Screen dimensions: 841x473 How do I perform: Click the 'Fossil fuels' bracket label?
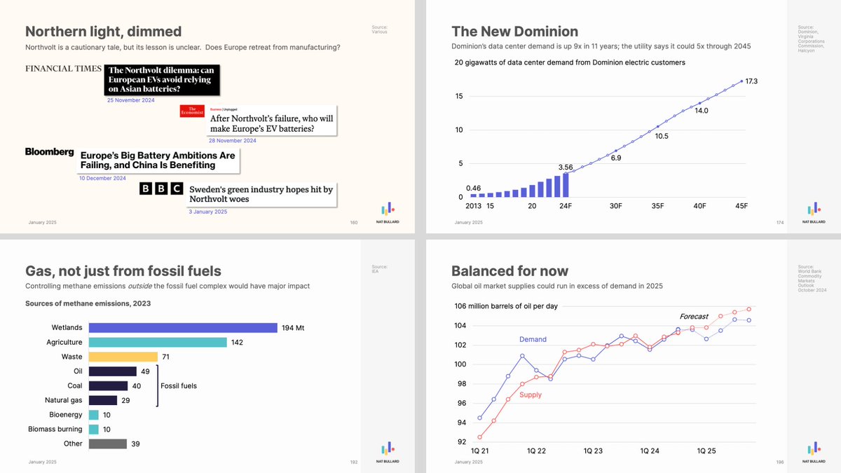(x=180, y=386)
